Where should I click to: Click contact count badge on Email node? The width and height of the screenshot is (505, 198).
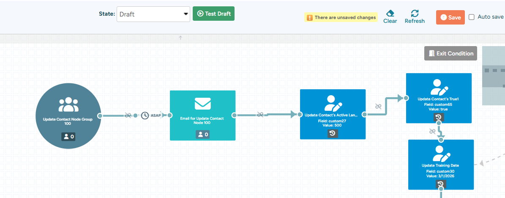coord(202,135)
